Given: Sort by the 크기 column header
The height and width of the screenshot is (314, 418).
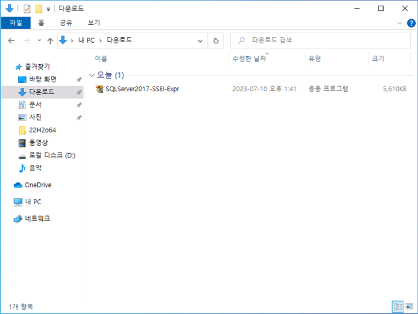Looking at the screenshot, I should tap(378, 59).
